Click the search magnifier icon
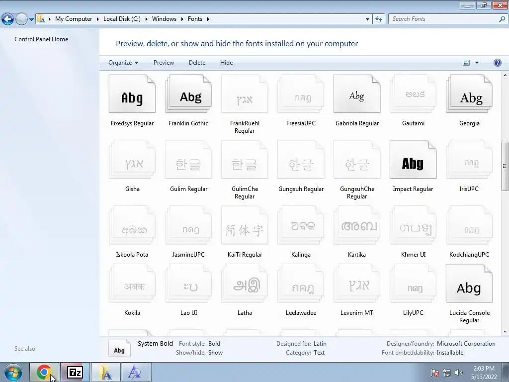509x382 pixels. tap(502, 19)
